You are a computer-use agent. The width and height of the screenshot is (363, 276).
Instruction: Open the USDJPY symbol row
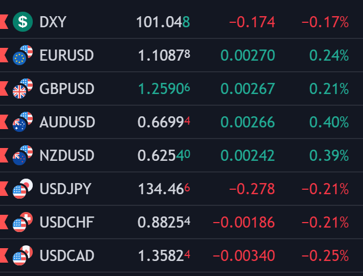[65, 189]
